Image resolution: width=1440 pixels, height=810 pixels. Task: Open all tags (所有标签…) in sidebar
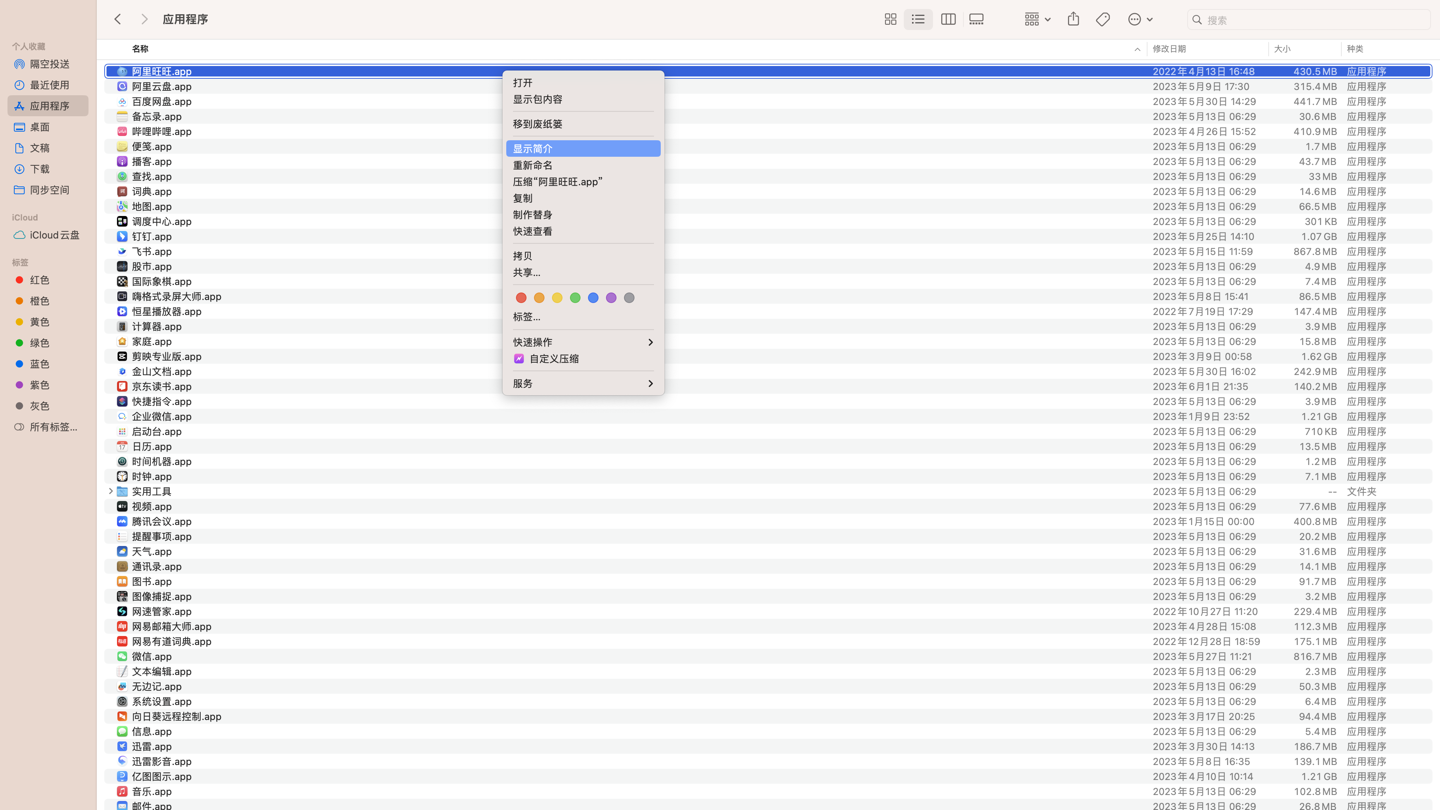[x=48, y=427]
